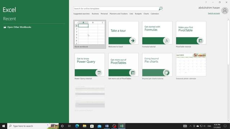Select the Calendars suggested search
230x129 pixels.
[155, 14]
